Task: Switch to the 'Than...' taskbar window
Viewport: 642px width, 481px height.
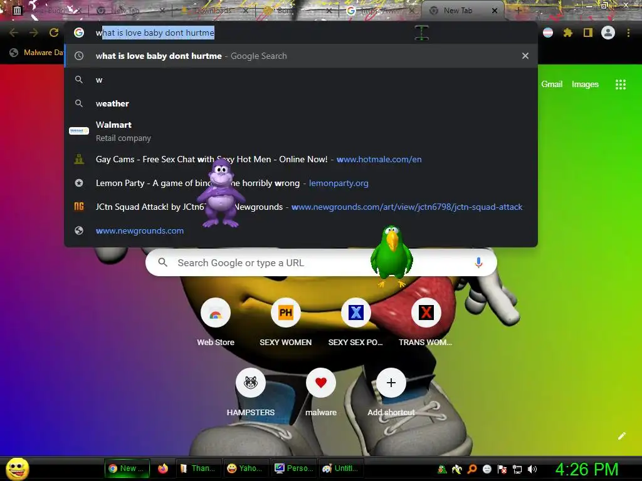Action: click(199, 468)
